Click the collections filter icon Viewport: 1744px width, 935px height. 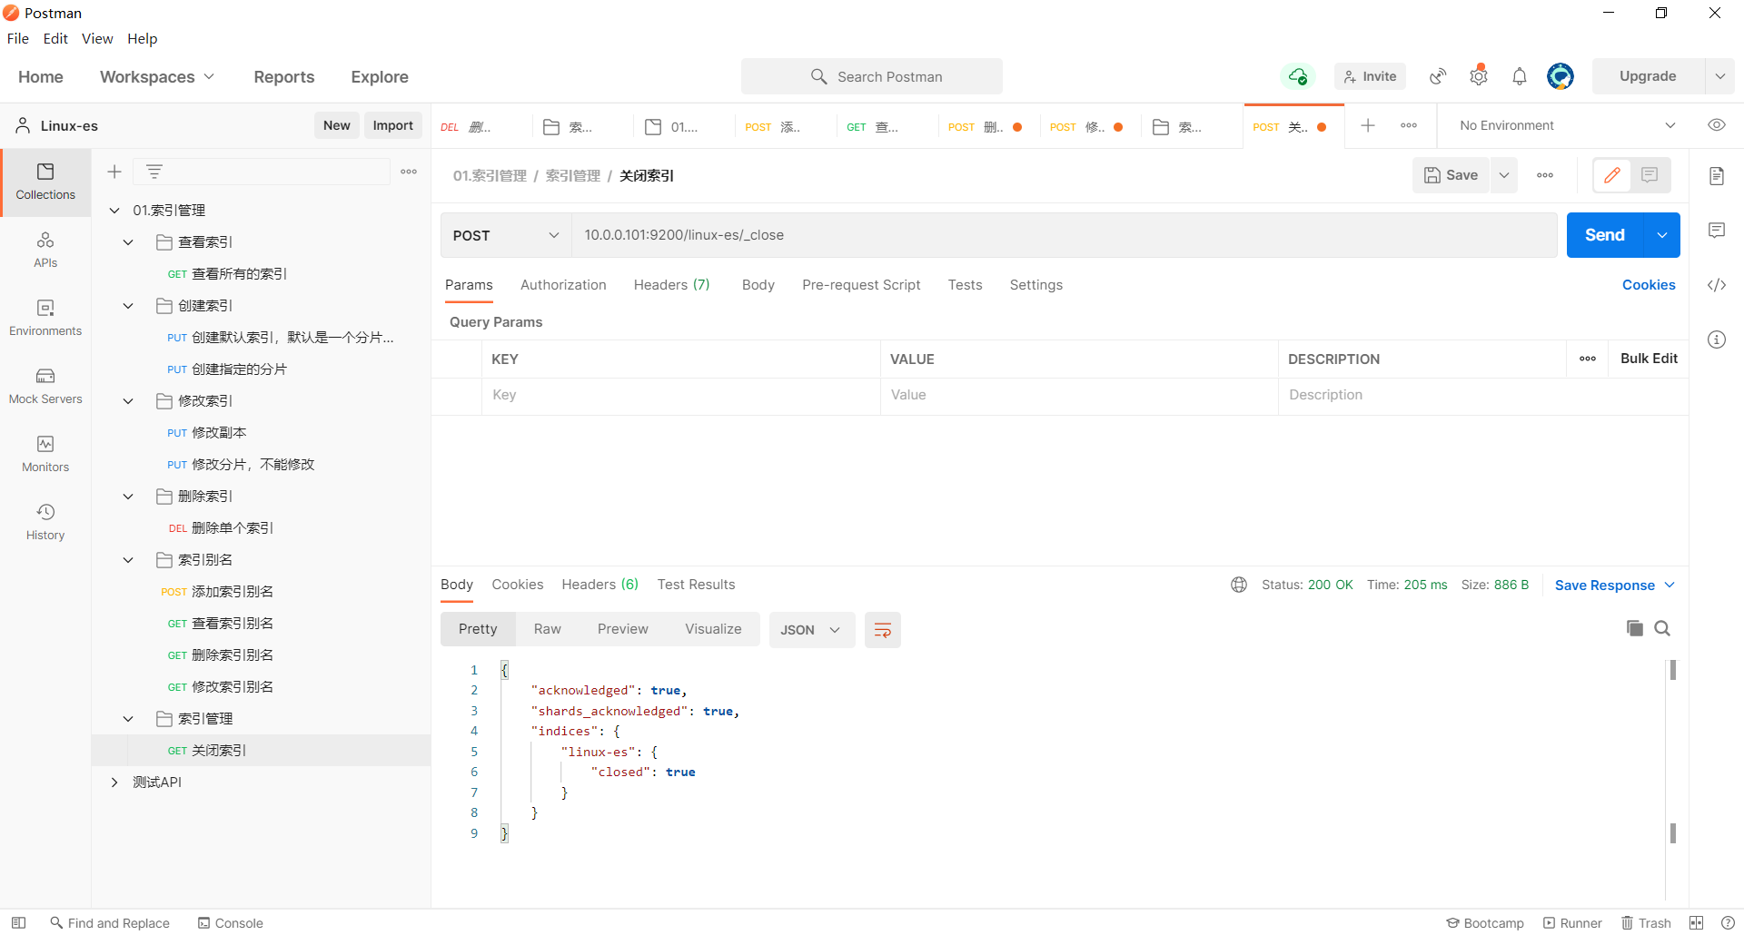click(x=154, y=172)
